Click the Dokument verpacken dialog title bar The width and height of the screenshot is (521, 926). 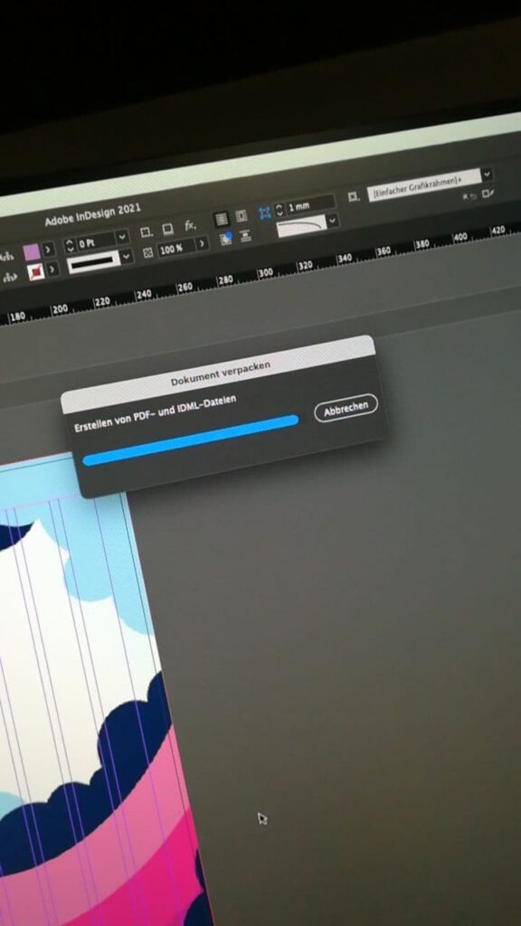coord(219,373)
